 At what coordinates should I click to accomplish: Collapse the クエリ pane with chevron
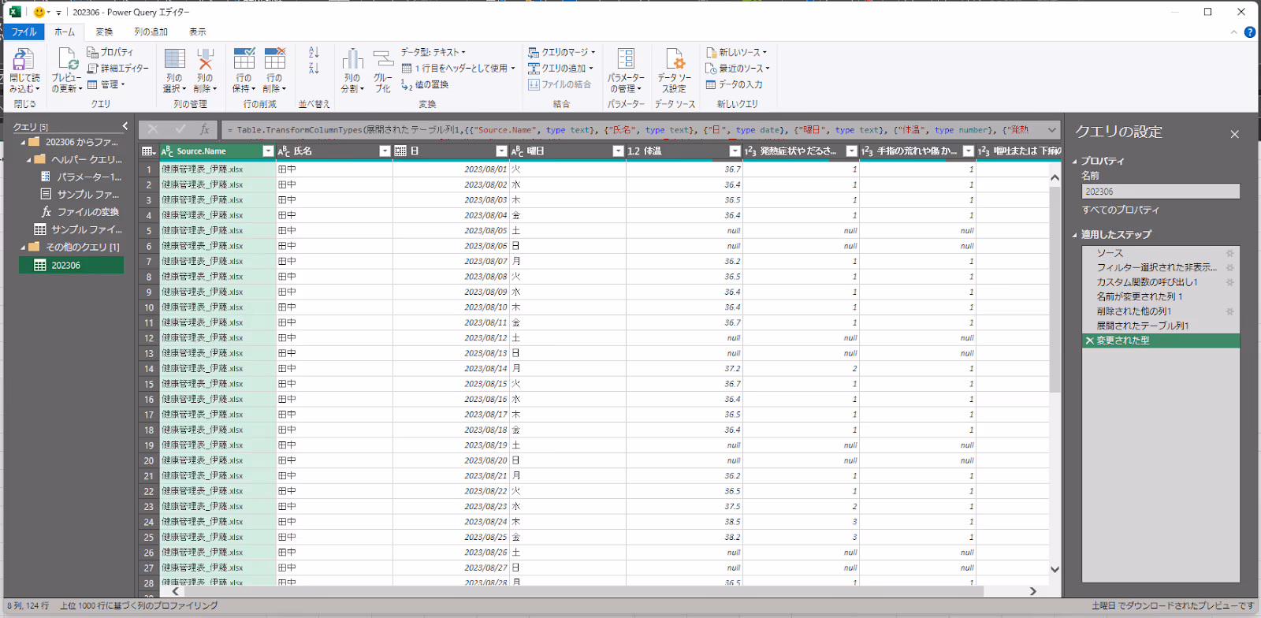pos(125,126)
